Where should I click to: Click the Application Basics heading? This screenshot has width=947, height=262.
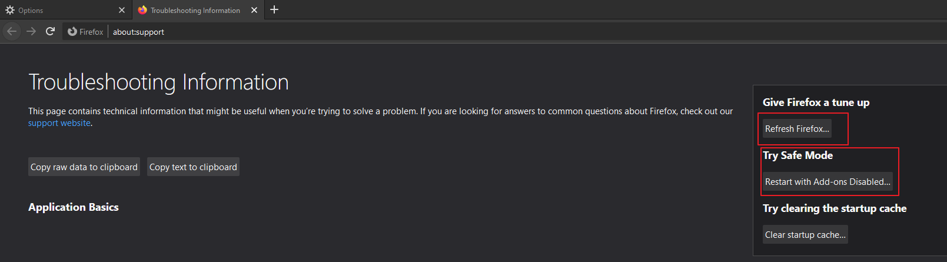click(74, 207)
